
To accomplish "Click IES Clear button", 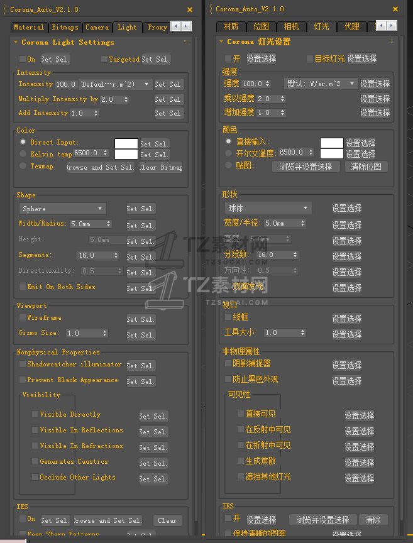I will [x=167, y=520].
